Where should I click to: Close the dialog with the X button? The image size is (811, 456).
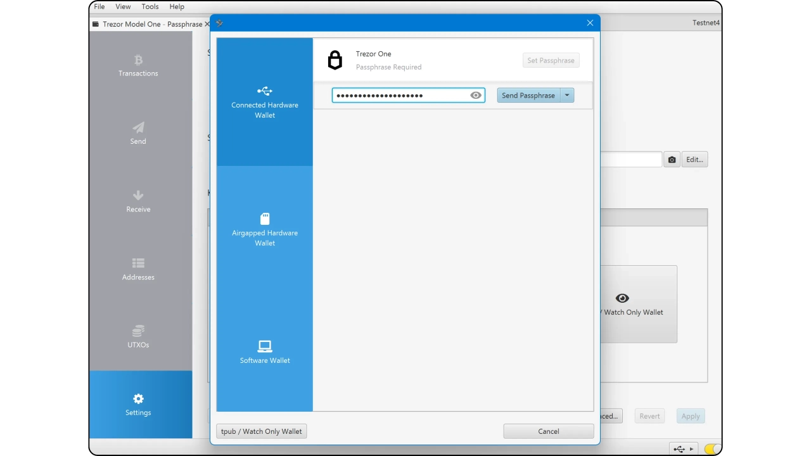pos(590,23)
